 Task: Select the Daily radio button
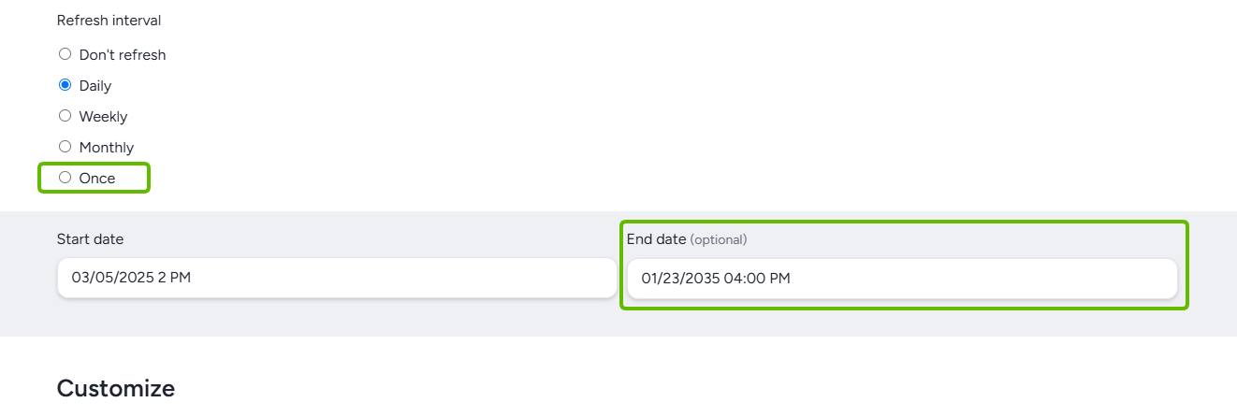coord(65,85)
